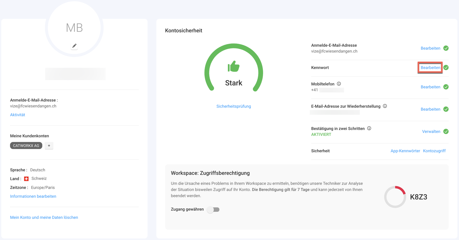Click the green thumbs-up security icon
Screen dimensions: 459x240
tap(233, 67)
